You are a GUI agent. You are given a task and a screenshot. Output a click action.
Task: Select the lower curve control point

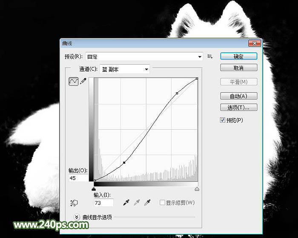pyautogui.click(x=124, y=163)
